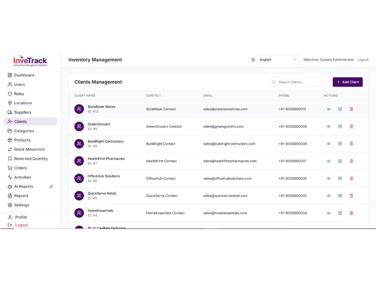376x282 pixels.
Task: Click the HealthFirst Contact cell
Action: [x=161, y=161]
